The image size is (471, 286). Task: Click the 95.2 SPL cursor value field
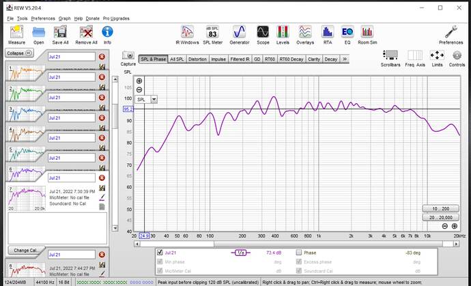tap(128, 109)
